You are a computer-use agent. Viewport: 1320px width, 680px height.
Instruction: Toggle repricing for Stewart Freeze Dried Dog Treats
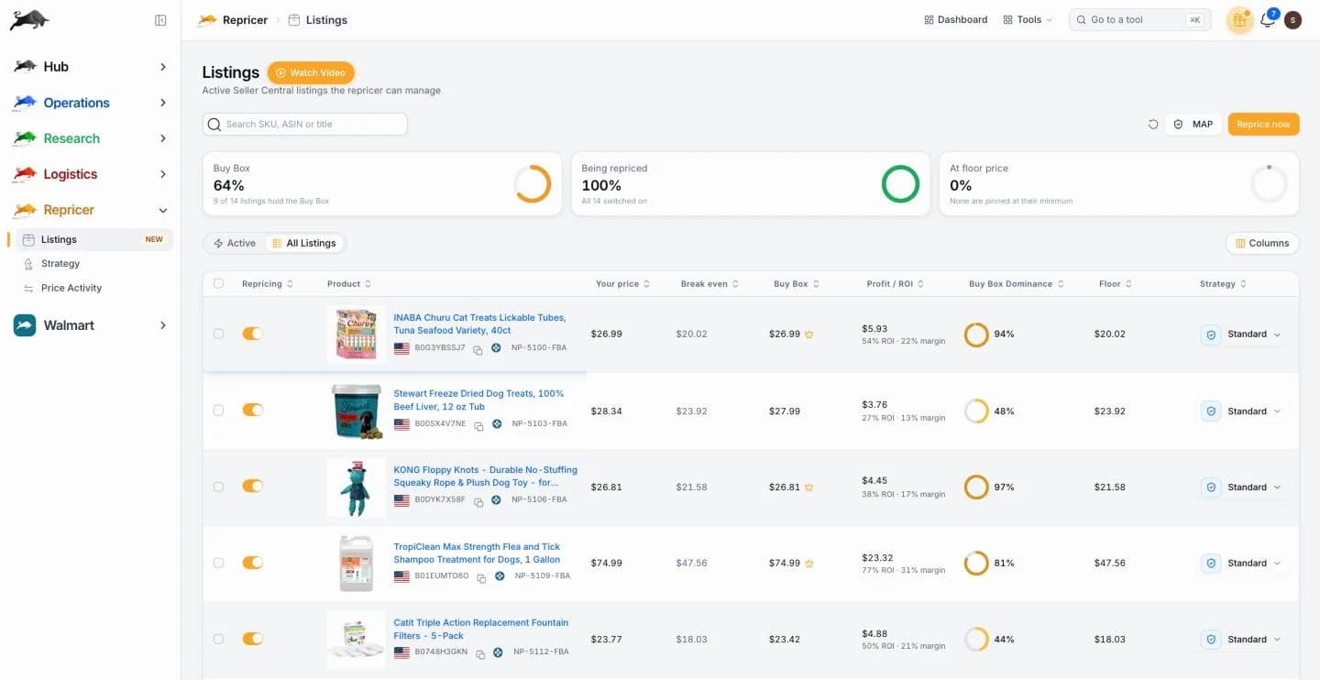(252, 410)
